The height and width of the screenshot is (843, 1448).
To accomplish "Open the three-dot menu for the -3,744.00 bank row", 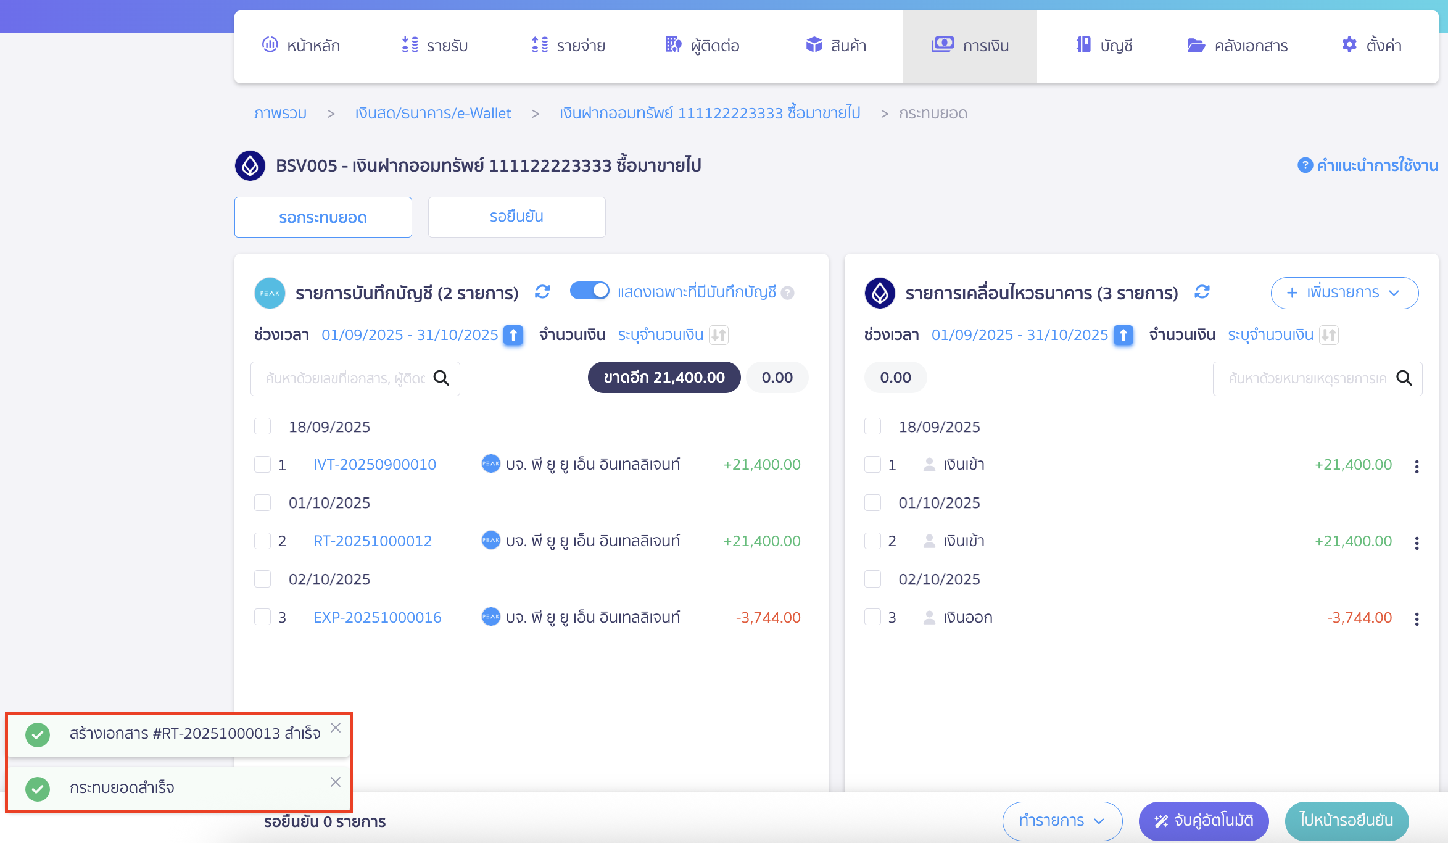I will pyautogui.click(x=1417, y=618).
